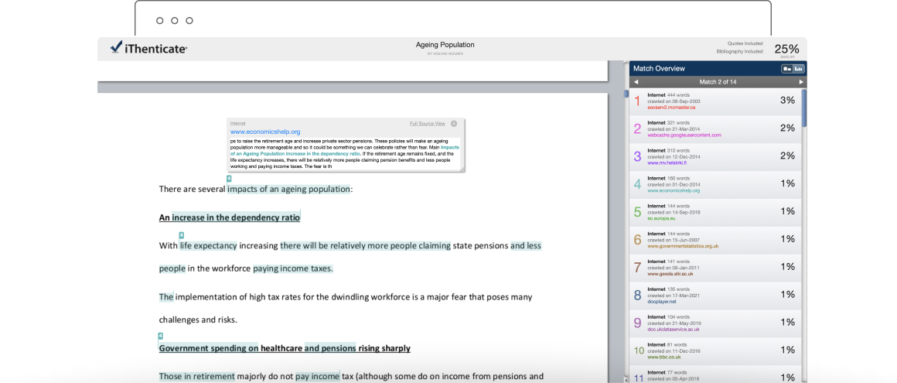Click highlighted 'increase in the dependency ratio' heading
The image size is (897, 383).
coord(236,217)
